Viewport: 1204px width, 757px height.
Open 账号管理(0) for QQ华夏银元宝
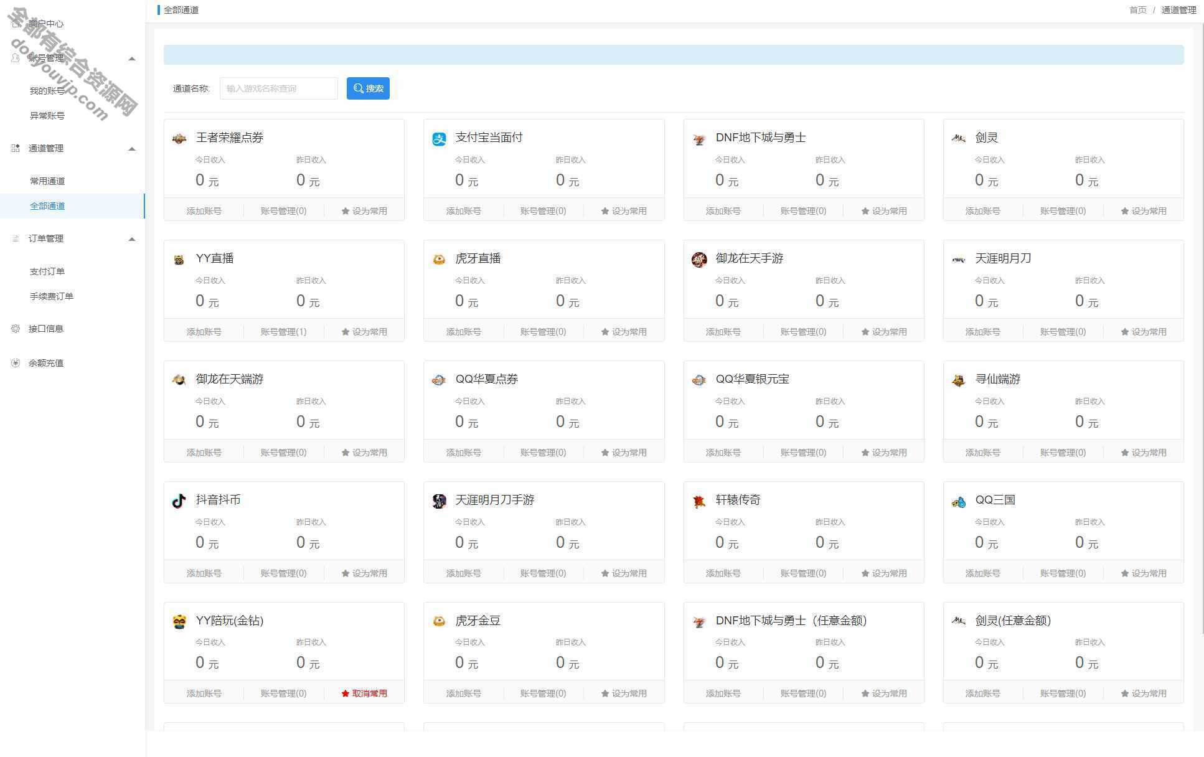[804, 453]
